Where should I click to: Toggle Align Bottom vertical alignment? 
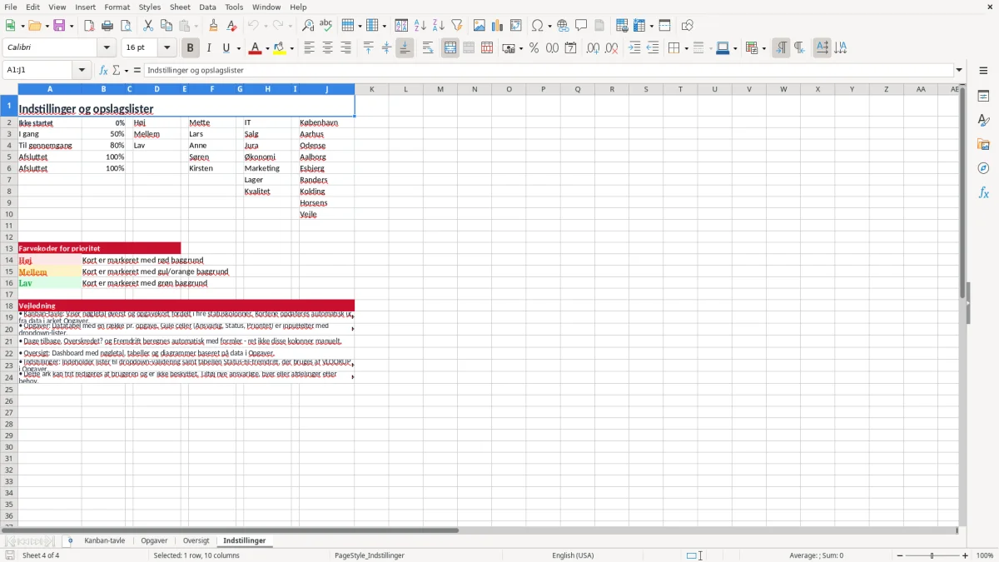(x=405, y=48)
